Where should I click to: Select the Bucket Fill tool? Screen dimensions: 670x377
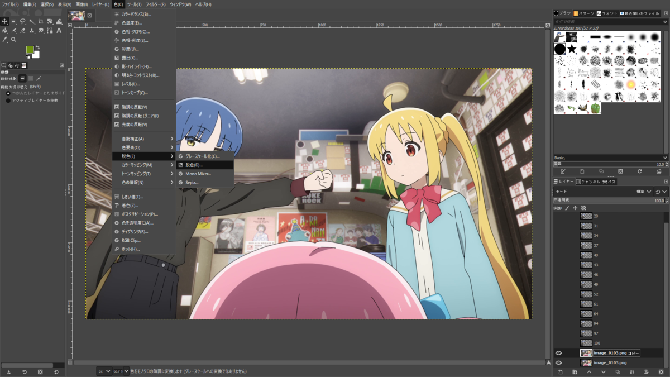coord(4,30)
